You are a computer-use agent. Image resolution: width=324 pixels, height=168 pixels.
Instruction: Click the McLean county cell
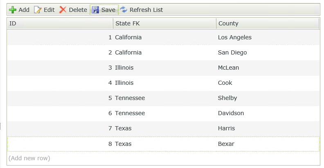(x=229, y=68)
